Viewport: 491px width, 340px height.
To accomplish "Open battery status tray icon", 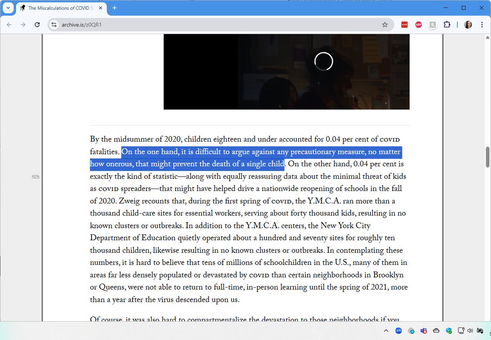I will click(x=480, y=331).
